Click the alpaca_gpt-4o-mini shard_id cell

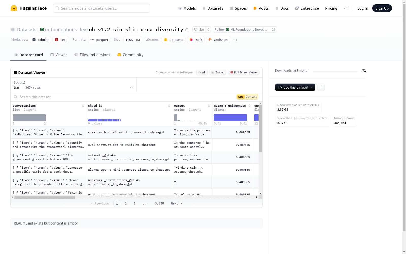[129, 170]
